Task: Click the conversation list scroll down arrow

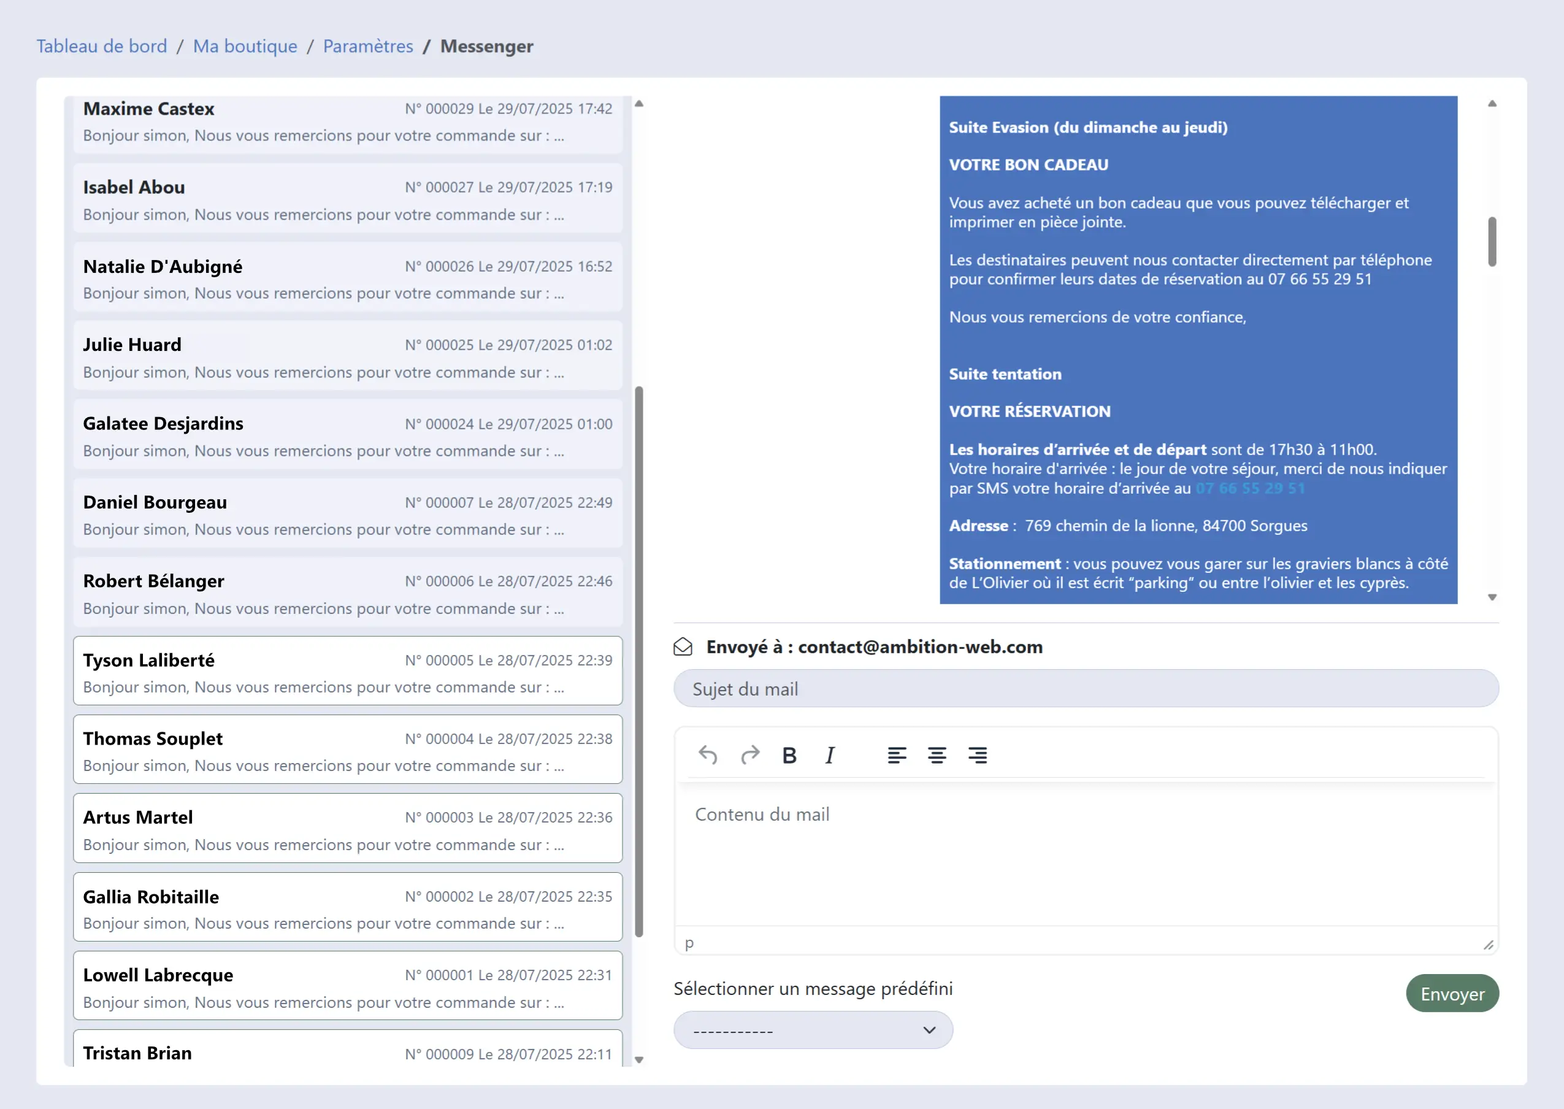Action: point(639,1060)
